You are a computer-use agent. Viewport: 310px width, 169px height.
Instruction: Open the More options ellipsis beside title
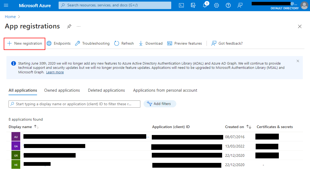click(x=79, y=26)
